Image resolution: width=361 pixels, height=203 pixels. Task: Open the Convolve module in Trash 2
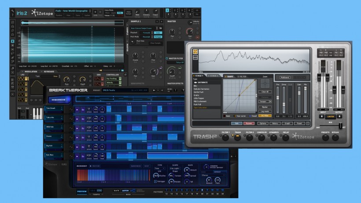pyautogui.click(x=262, y=138)
